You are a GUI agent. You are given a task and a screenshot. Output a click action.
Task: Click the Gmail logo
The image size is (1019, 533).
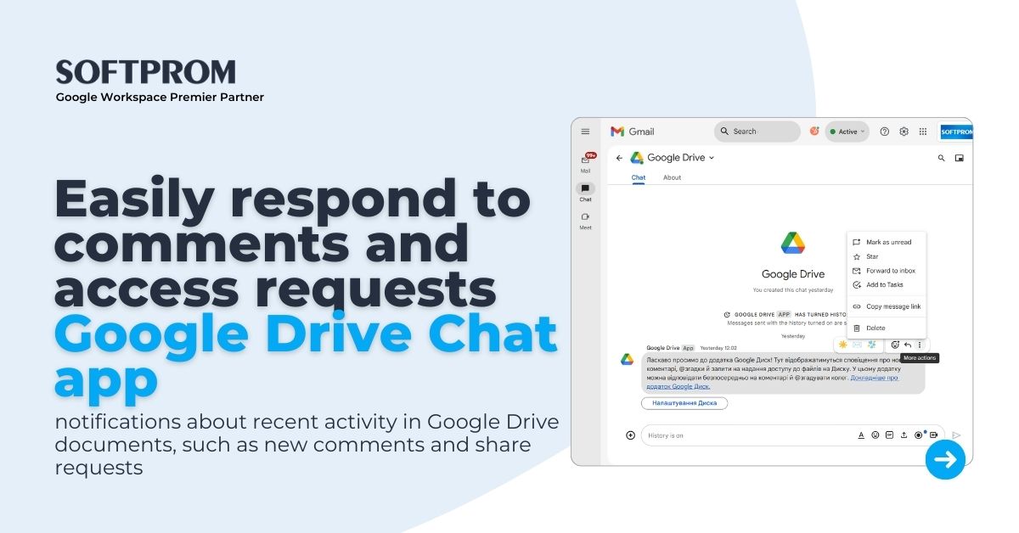[633, 132]
